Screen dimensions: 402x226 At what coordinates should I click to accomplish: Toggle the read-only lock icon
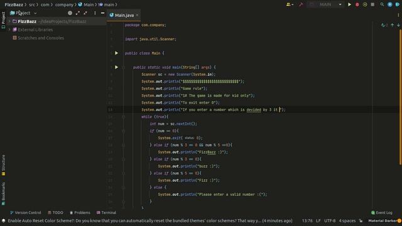pos(361,220)
